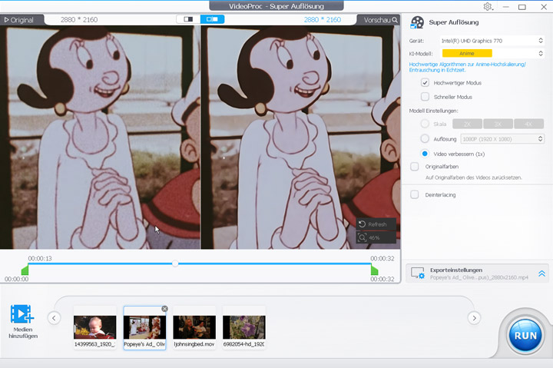Open the 1080P resolution dropdown
553x368 pixels.
click(502, 139)
